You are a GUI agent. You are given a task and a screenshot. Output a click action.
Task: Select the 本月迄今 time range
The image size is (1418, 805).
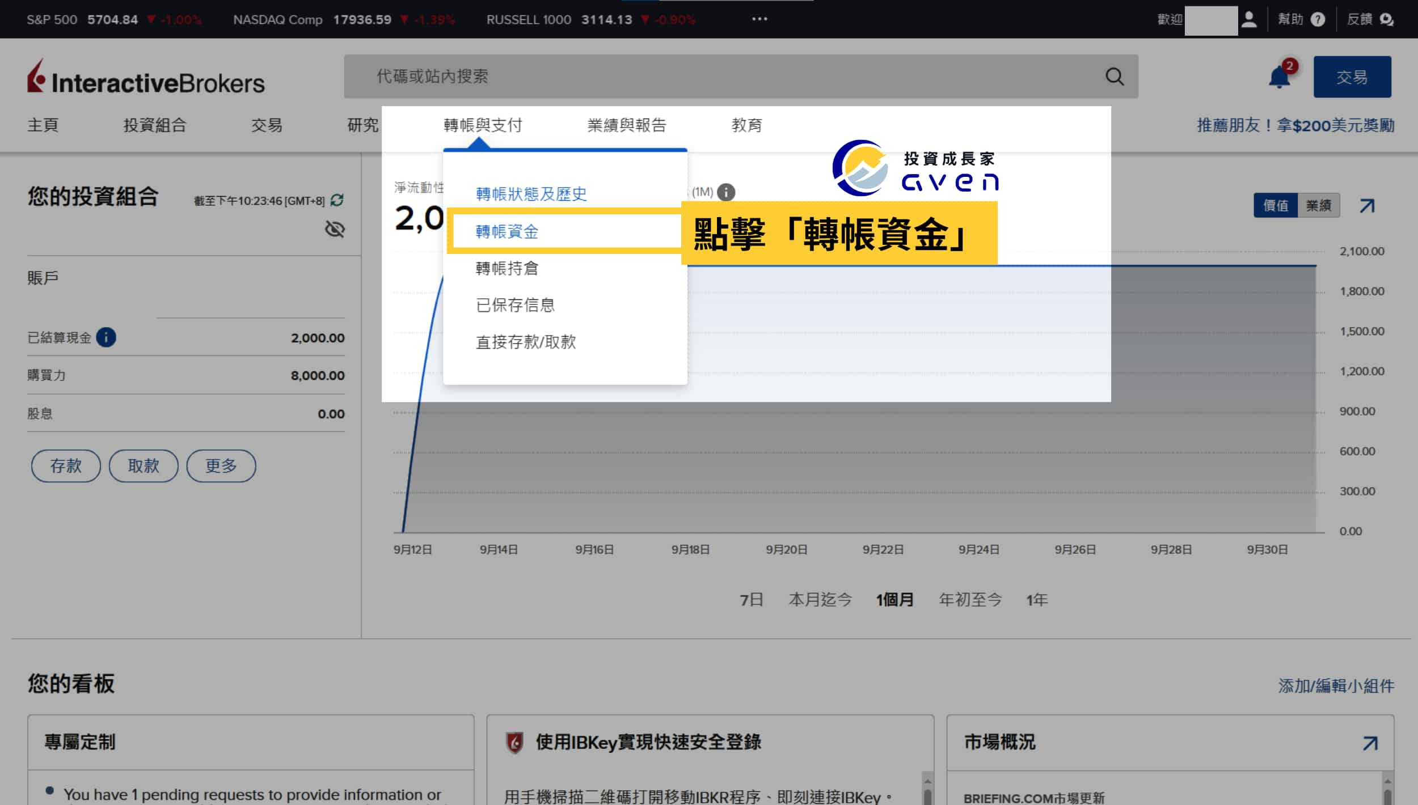[820, 599]
